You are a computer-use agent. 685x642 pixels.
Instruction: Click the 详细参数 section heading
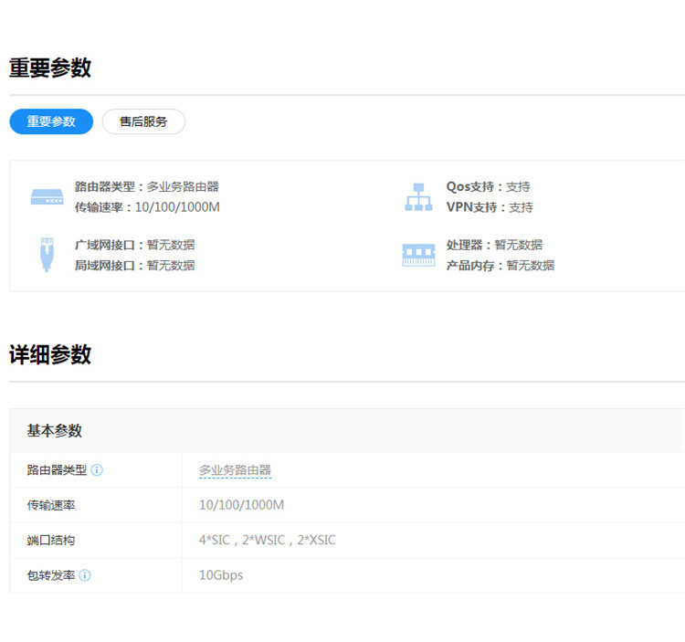coord(50,354)
